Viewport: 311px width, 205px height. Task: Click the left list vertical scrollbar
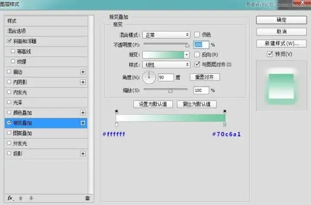coord(91,105)
